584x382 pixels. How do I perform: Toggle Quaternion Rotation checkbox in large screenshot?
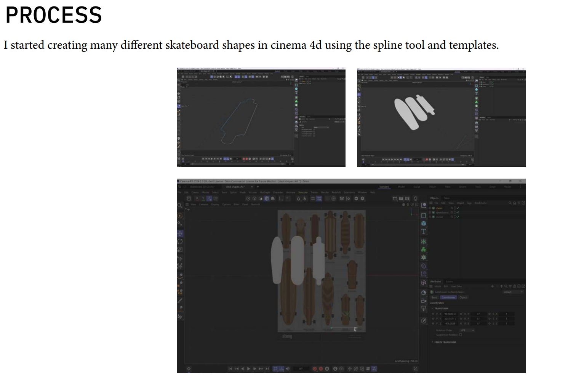[461, 335]
